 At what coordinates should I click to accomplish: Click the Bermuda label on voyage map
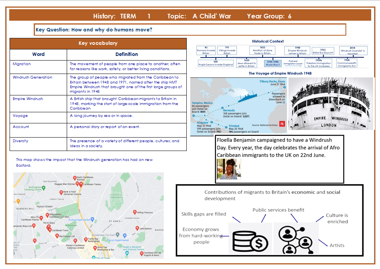click(229, 110)
